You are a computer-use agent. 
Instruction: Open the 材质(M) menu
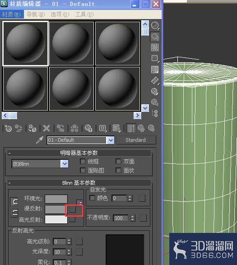[x=11, y=14]
